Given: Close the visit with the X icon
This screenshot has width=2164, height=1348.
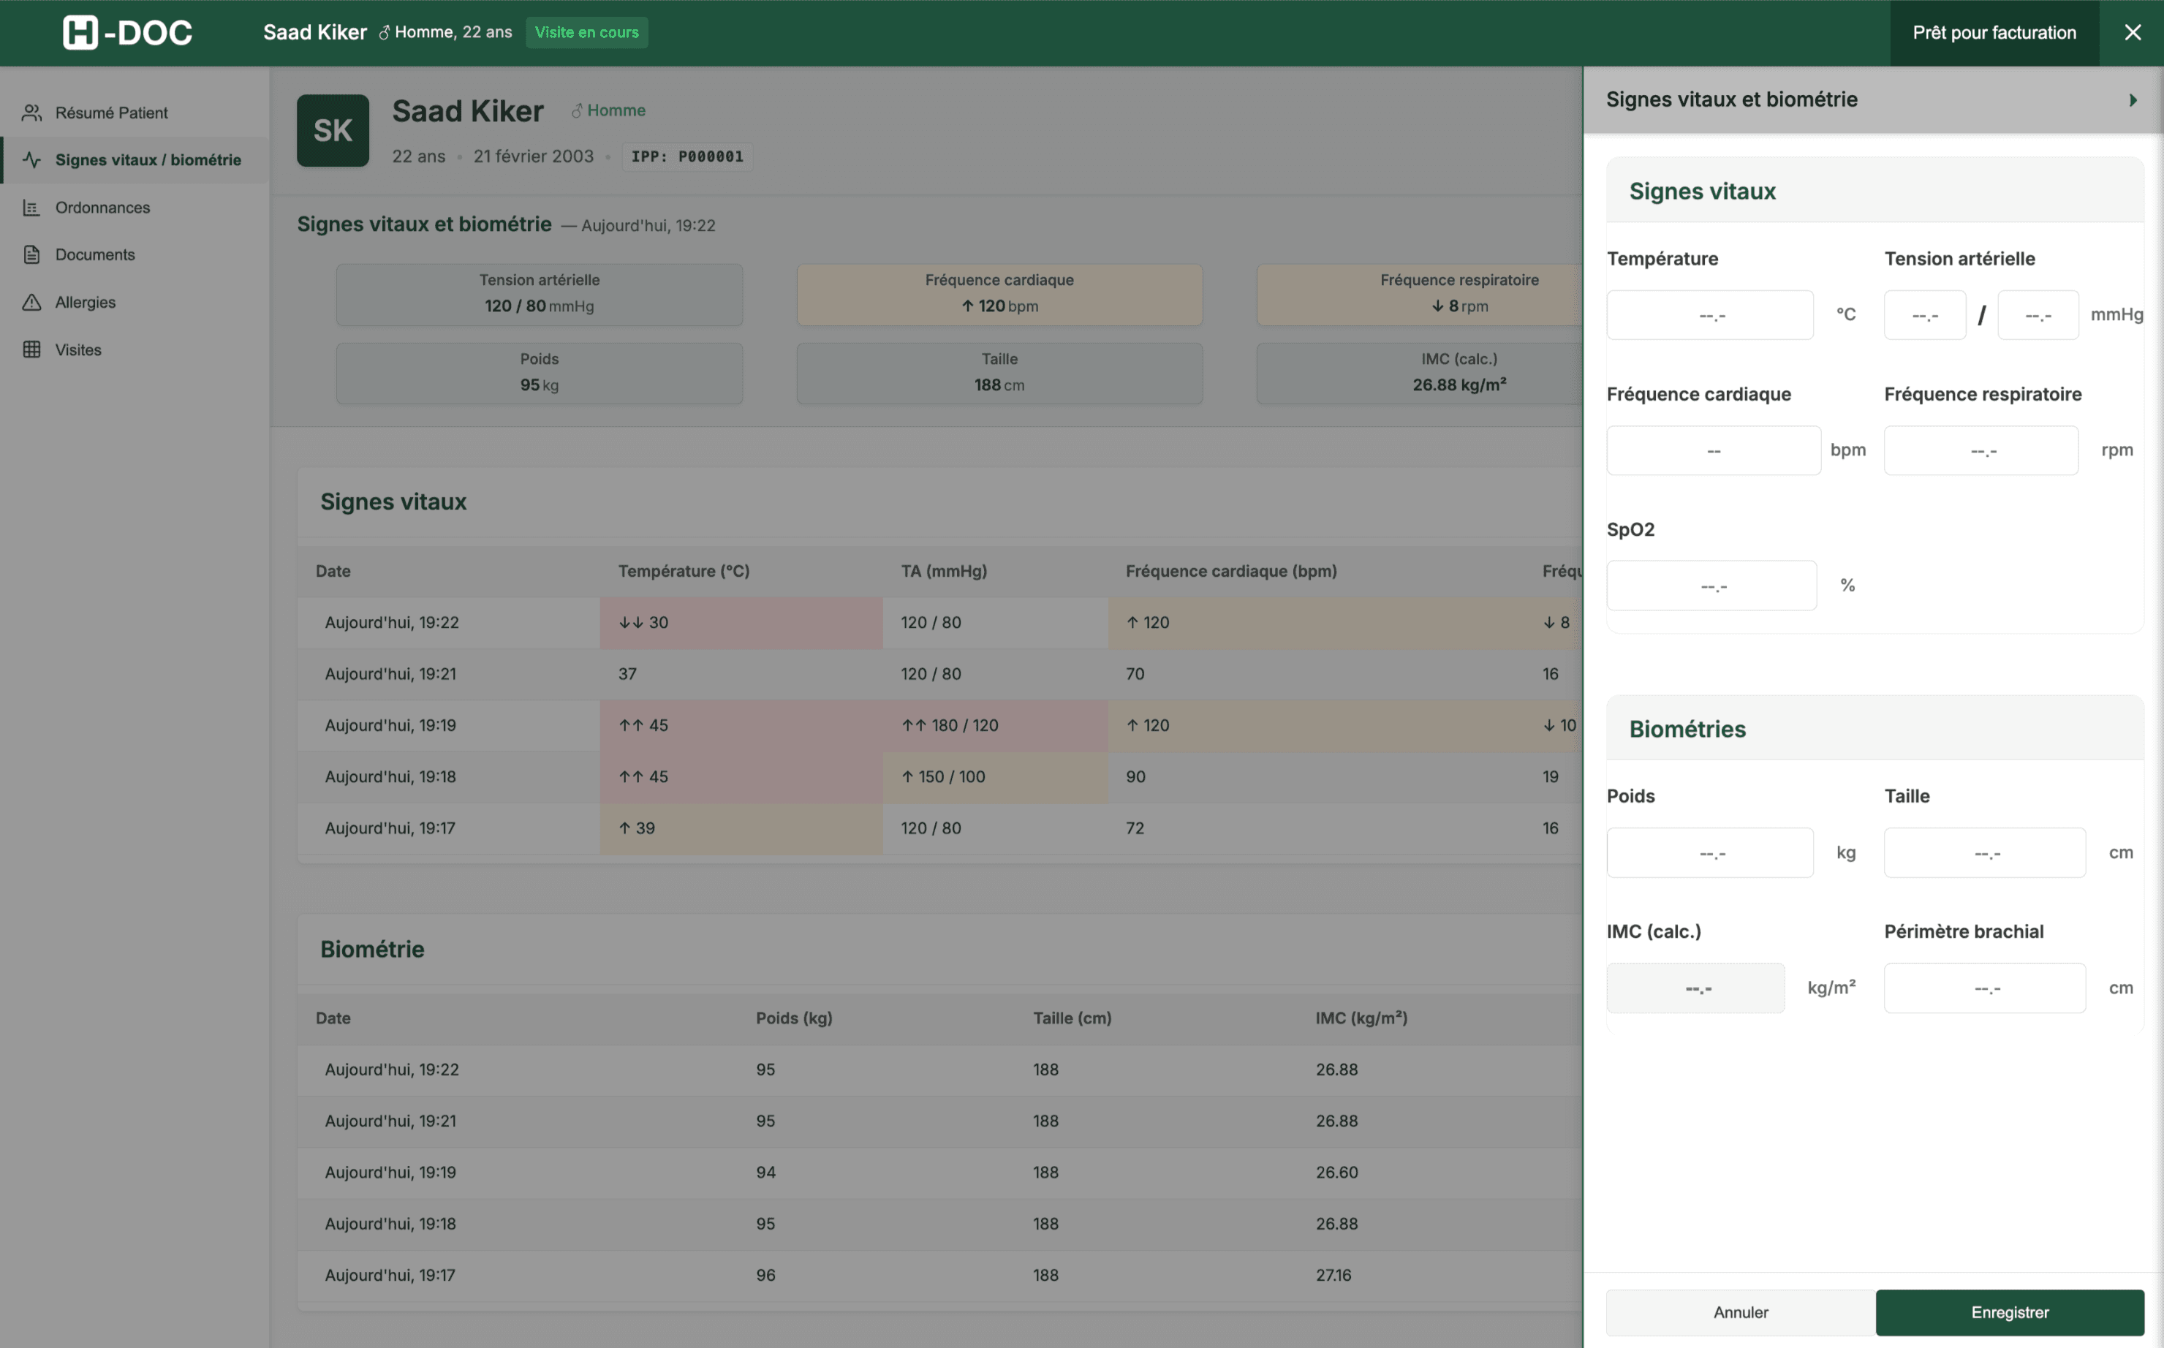Looking at the screenshot, I should pos(2133,32).
